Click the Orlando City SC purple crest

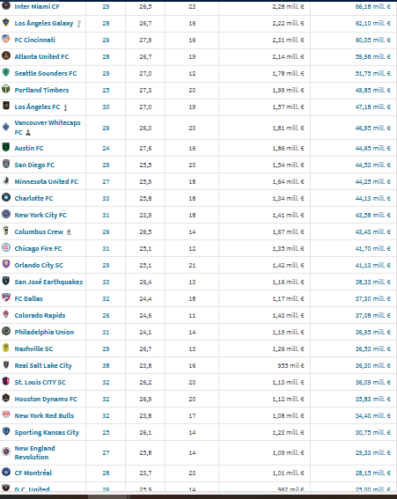[x=6, y=264]
